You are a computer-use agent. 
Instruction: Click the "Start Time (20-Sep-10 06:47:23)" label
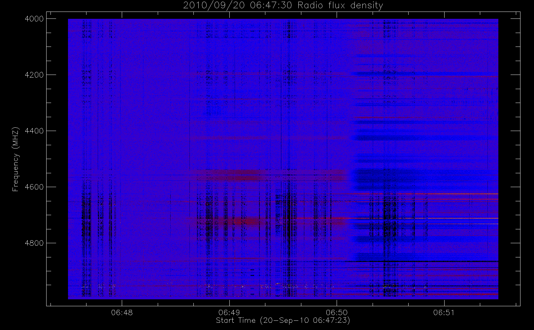point(283,320)
